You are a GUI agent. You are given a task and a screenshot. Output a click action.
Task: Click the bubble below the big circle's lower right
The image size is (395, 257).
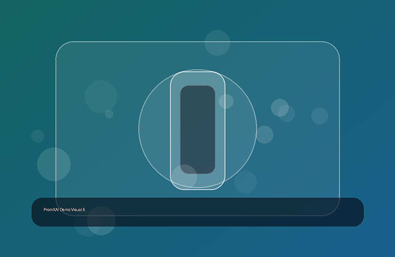[245, 182]
